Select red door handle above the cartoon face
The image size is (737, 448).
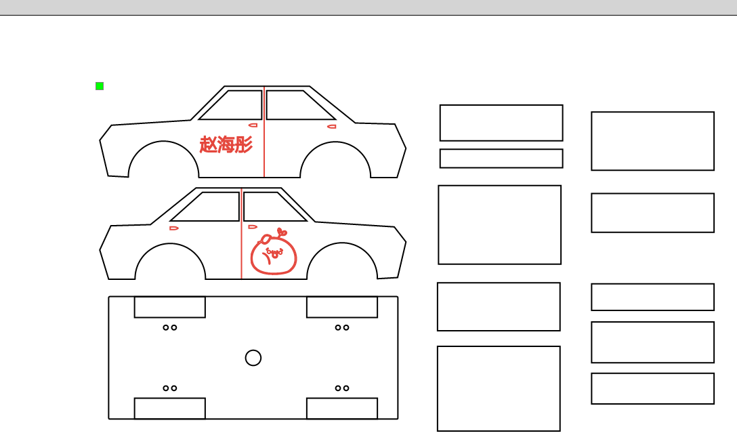point(253,227)
